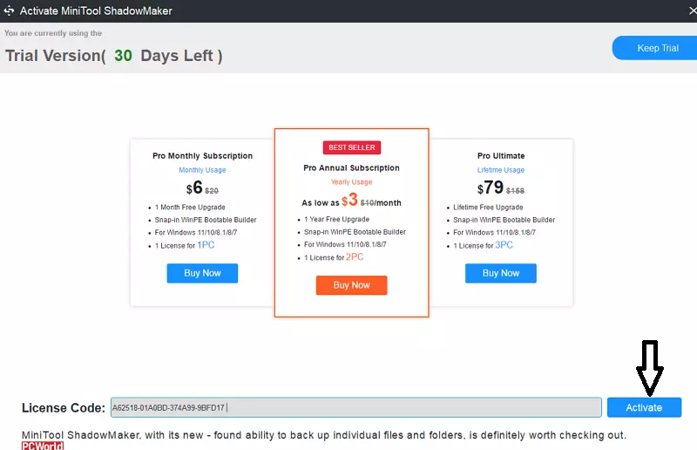This screenshot has height=450, width=697.
Task: Click the orange Buy Now button
Action: [351, 285]
